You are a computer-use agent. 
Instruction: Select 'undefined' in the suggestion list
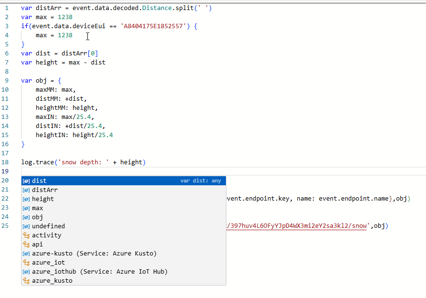[124, 226]
